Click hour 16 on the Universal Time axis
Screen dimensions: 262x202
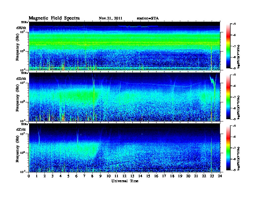tap(156, 176)
